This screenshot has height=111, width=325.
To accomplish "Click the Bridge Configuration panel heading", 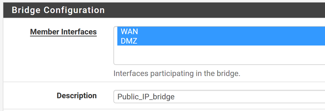I will click(x=58, y=10).
